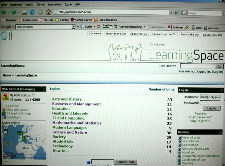This screenshot has width=225, height=166.
Task: Click The Open University logo
Action: [7, 36]
